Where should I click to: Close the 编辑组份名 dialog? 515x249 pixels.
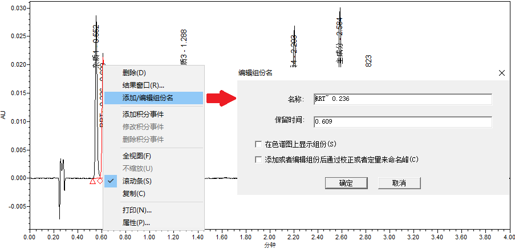point(501,73)
